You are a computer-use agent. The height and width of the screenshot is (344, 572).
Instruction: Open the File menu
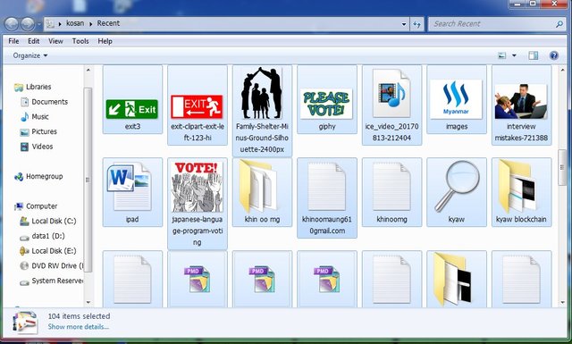pyautogui.click(x=13, y=41)
